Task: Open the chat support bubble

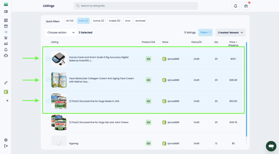Action: pyautogui.click(x=271, y=146)
